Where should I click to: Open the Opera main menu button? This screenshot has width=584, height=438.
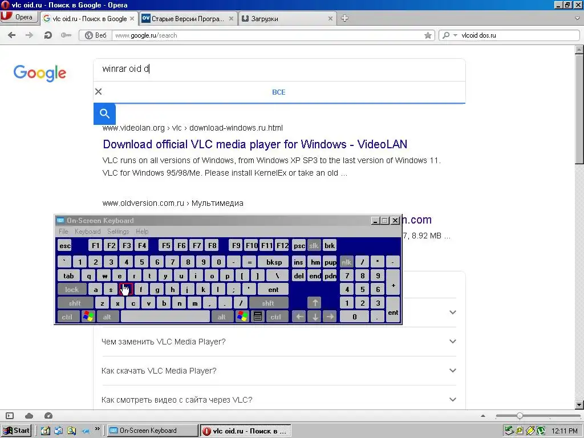pos(19,18)
